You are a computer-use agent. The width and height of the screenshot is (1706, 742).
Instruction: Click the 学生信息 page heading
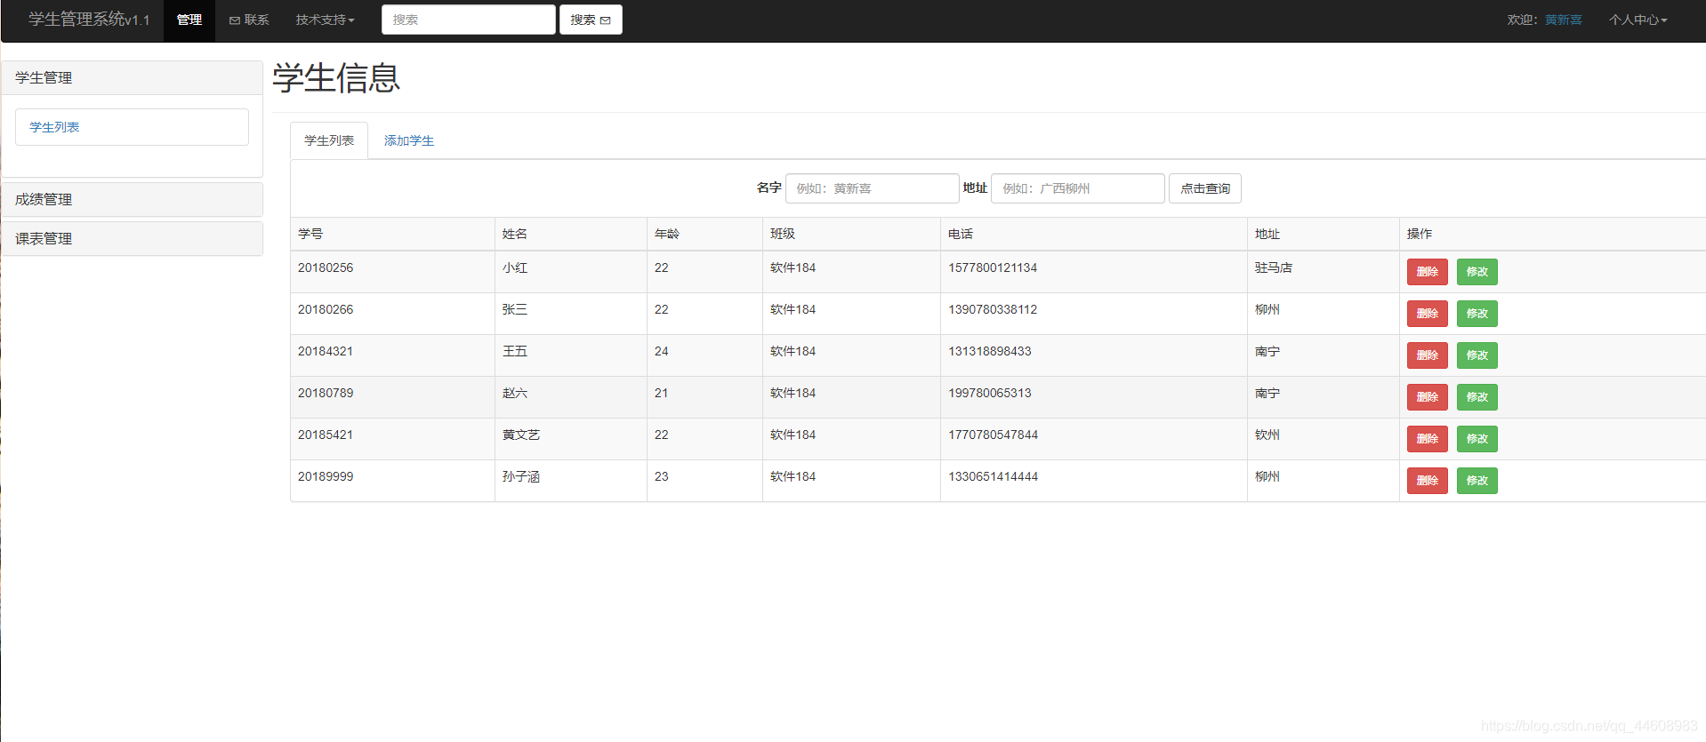point(336,77)
